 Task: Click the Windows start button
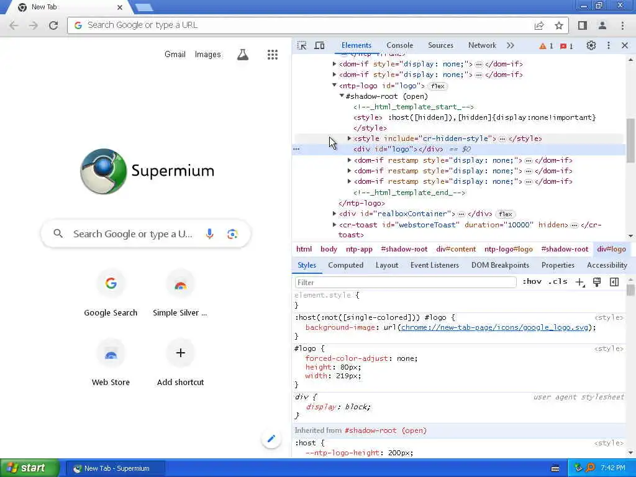tap(30, 468)
